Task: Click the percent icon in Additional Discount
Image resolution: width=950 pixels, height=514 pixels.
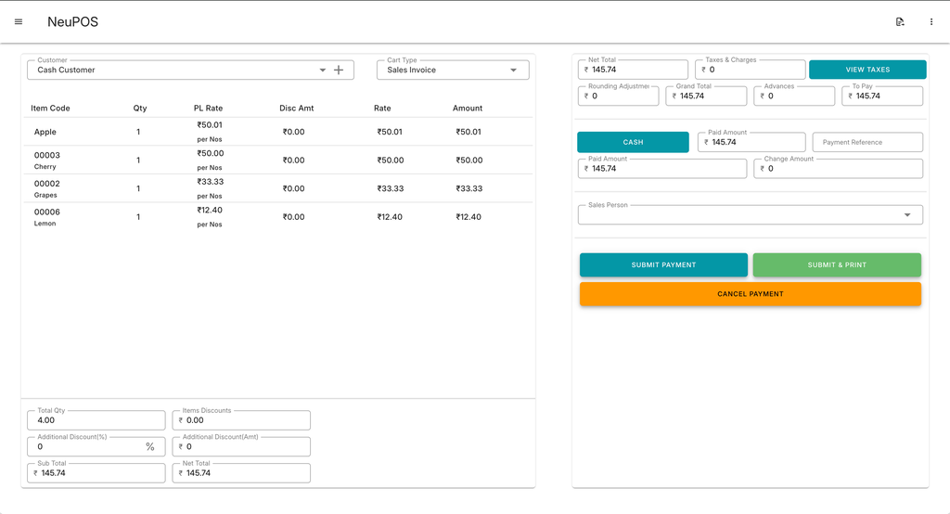Action: (150, 446)
